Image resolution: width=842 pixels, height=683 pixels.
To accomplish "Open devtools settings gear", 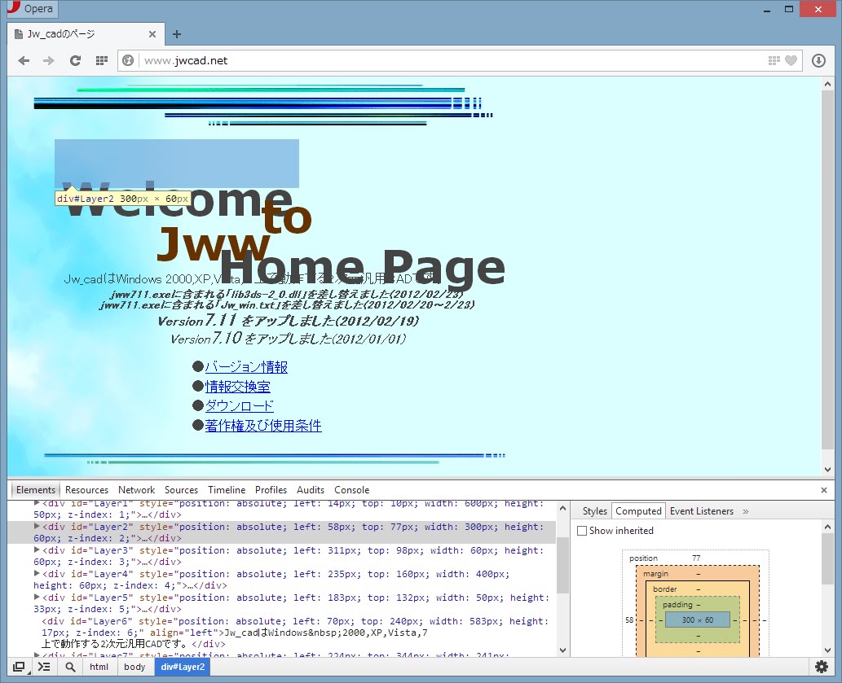I will (x=822, y=667).
